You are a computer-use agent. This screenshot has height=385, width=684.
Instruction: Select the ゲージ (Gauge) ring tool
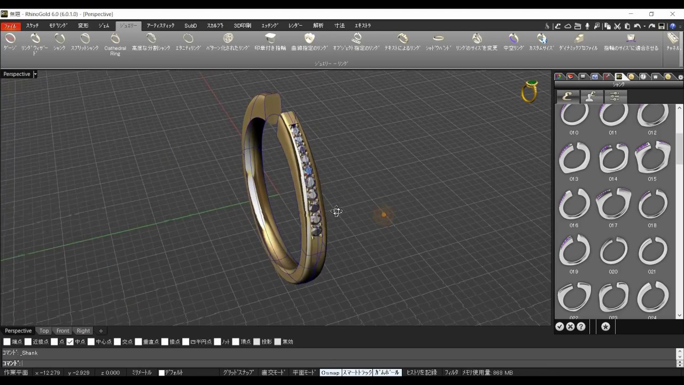point(10,42)
